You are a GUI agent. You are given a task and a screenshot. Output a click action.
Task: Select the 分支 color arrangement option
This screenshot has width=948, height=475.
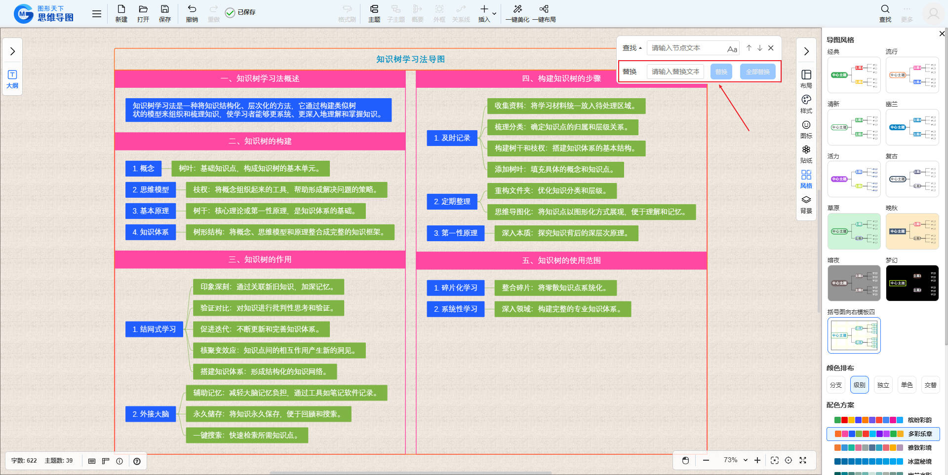(835, 385)
